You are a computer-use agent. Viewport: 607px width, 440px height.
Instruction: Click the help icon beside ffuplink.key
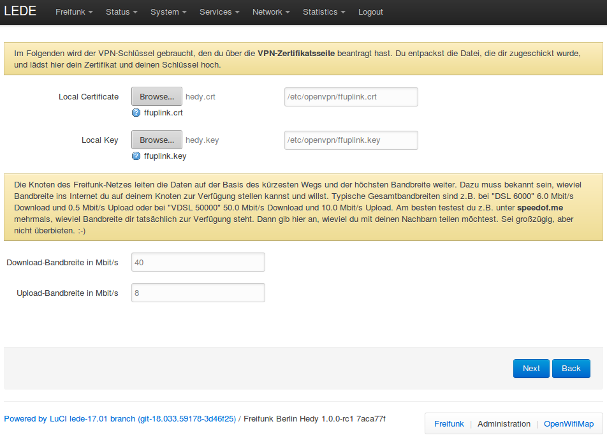tap(136, 156)
